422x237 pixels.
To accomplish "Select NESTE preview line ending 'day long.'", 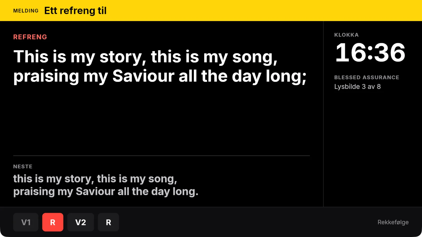I will click(x=106, y=191).
